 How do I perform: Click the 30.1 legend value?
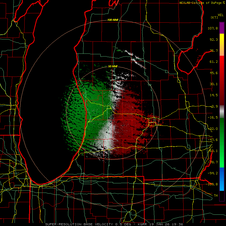point(214,84)
